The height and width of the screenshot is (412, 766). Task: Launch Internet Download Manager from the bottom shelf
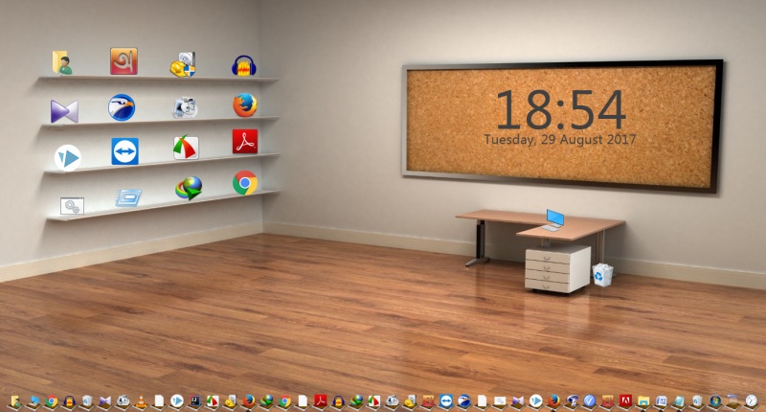click(x=189, y=188)
